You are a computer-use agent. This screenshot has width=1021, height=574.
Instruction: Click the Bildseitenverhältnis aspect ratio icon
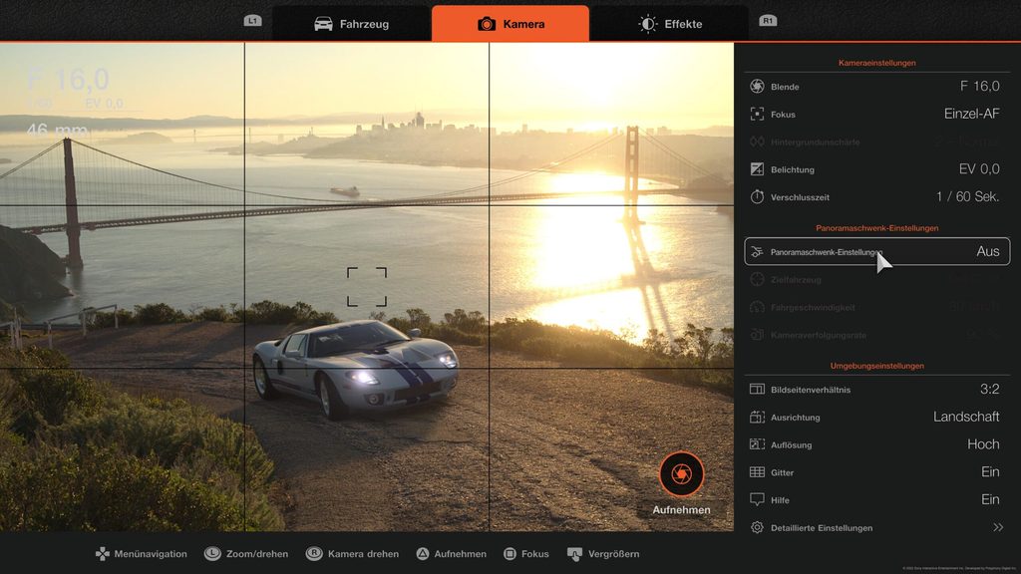pyautogui.click(x=757, y=390)
